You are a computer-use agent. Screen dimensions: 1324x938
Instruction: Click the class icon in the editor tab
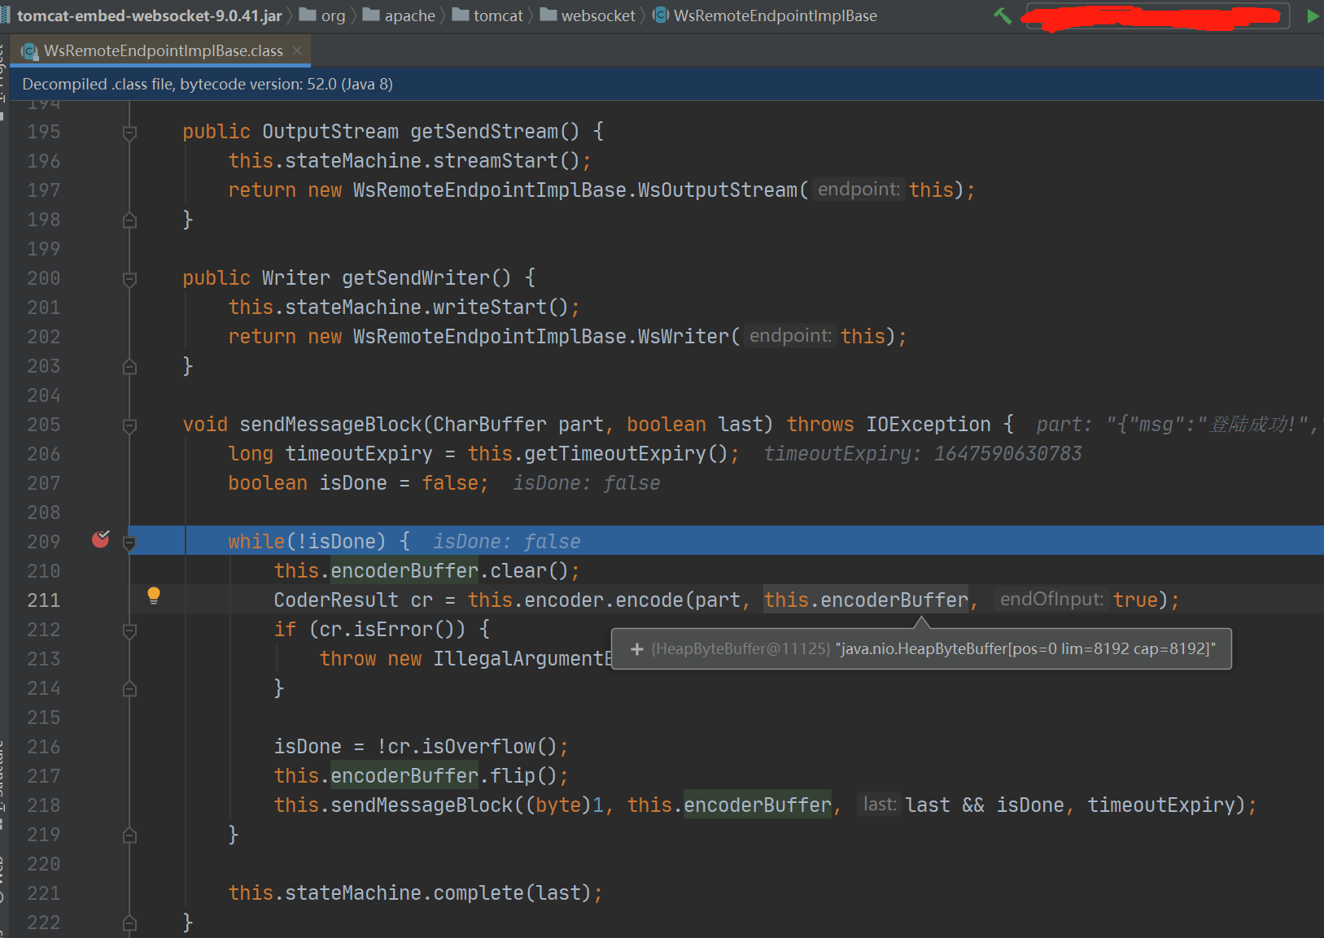point(30,50)
